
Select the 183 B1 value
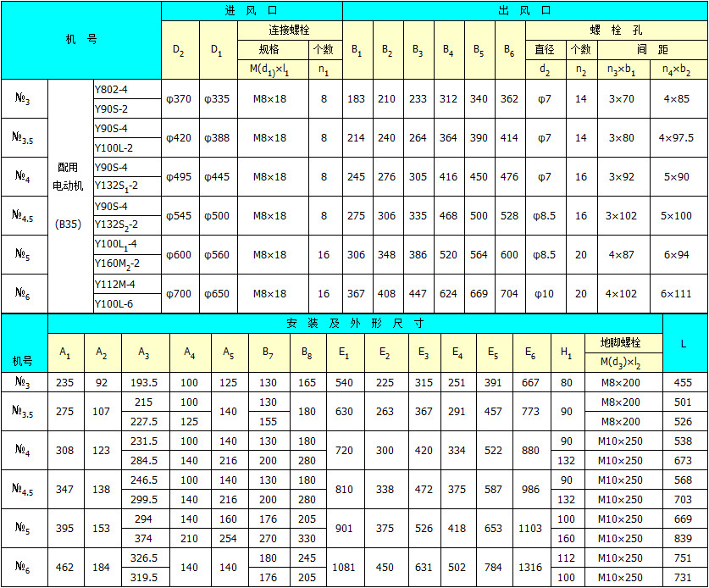(x=357, y=98)
